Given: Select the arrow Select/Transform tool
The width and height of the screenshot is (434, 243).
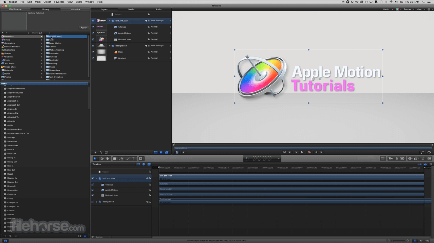Looking at the screenshot, I should (95, 158).
